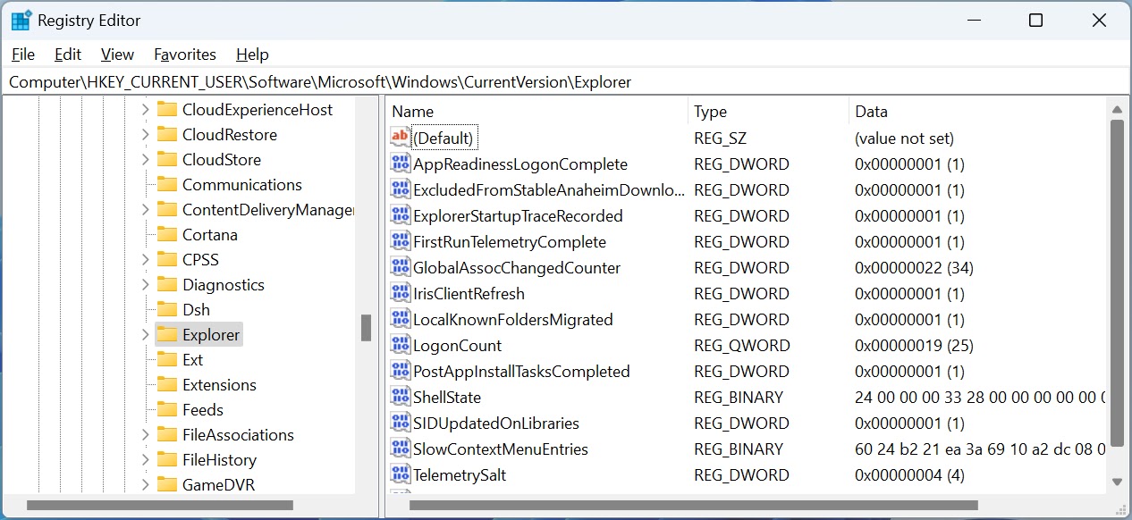Click the Cortana folder icon
Screen dimensions: 1132x520
166,234
